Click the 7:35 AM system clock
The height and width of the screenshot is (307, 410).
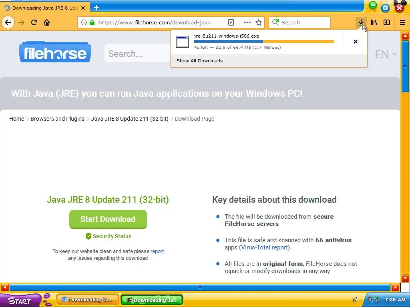395,300
